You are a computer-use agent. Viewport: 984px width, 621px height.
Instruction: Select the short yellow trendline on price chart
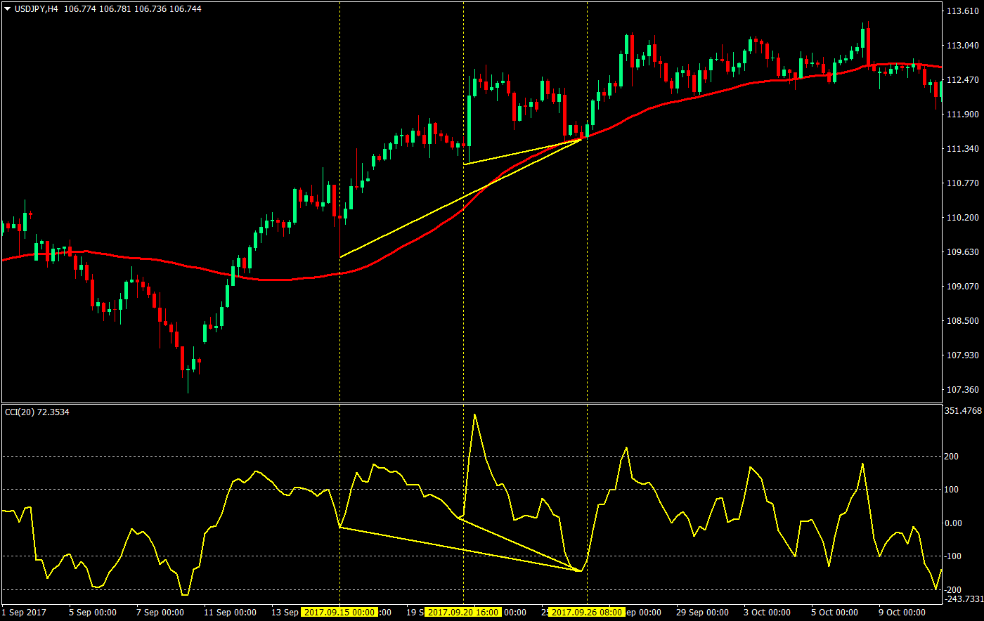(524, 152)
